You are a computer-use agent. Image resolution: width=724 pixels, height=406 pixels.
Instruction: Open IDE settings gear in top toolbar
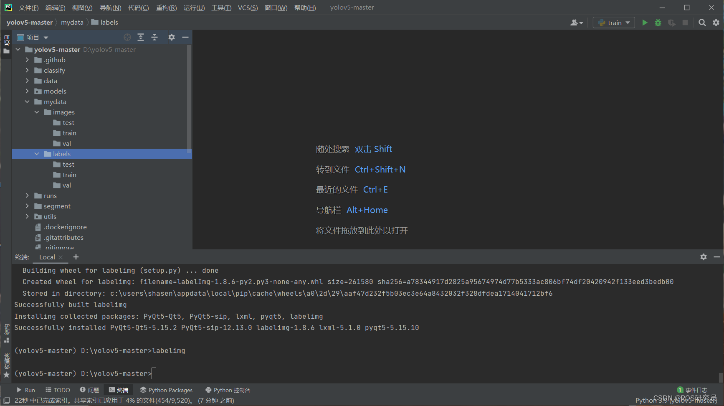(x=716, y=23)
